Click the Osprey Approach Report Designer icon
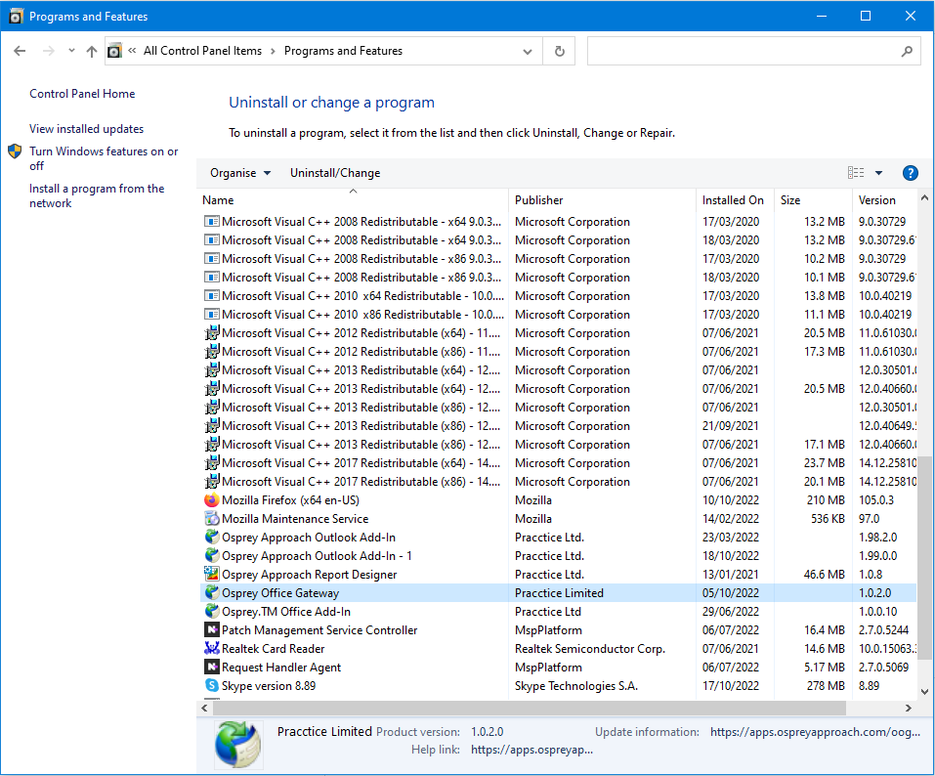935x776 pixels. [211, 574]
